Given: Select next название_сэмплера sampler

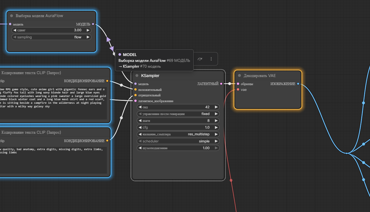Looking at the screenshot, I should (x=216, y=134).
